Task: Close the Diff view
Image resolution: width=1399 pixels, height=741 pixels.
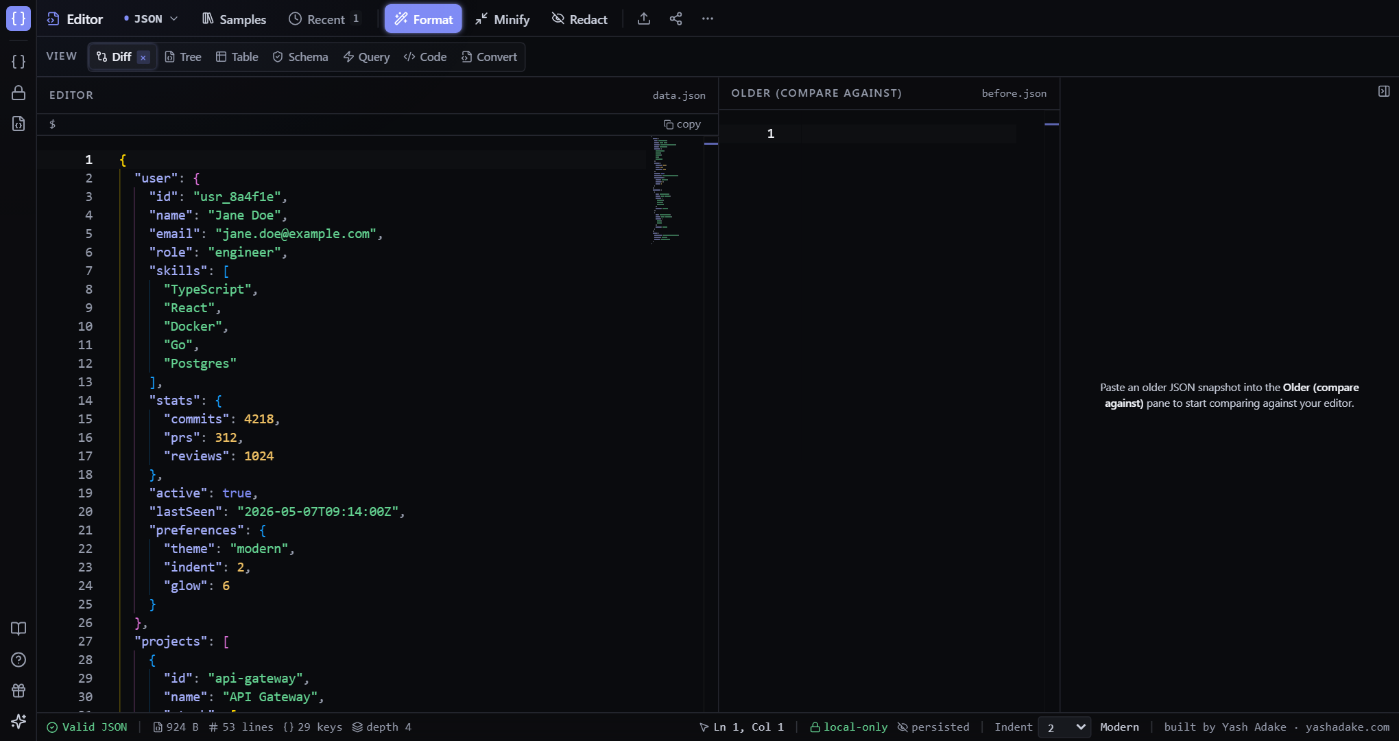Action: [143, 58]
